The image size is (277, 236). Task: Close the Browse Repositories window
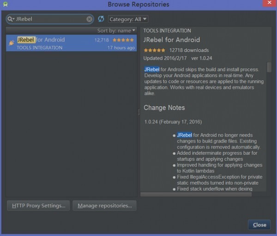259,224
